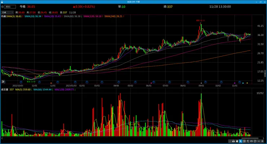Zoom in with the plus icon
This screenshot has width=267, height=144.
[x=262, y=141]
